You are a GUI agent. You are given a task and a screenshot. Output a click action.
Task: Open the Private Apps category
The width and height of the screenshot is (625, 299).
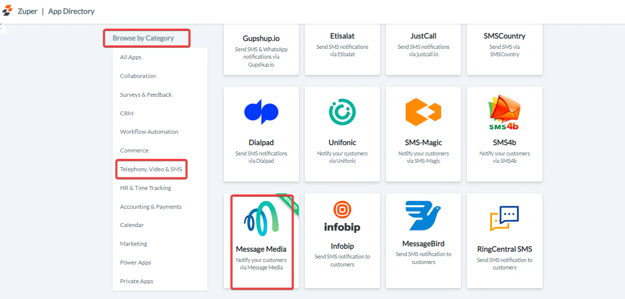click(136, 281)
